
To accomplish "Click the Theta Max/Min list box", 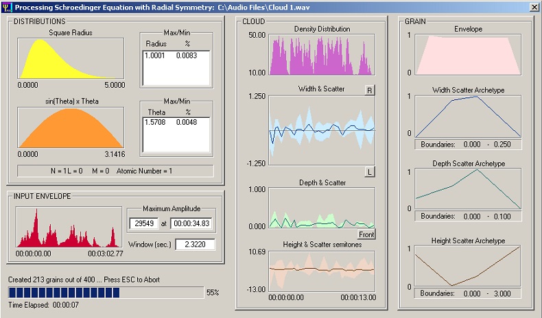I will (x=176, y=135).
